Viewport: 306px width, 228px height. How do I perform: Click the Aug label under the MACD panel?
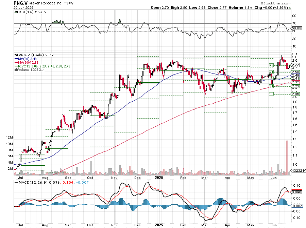pyautogui.click(x=45, y=225)
